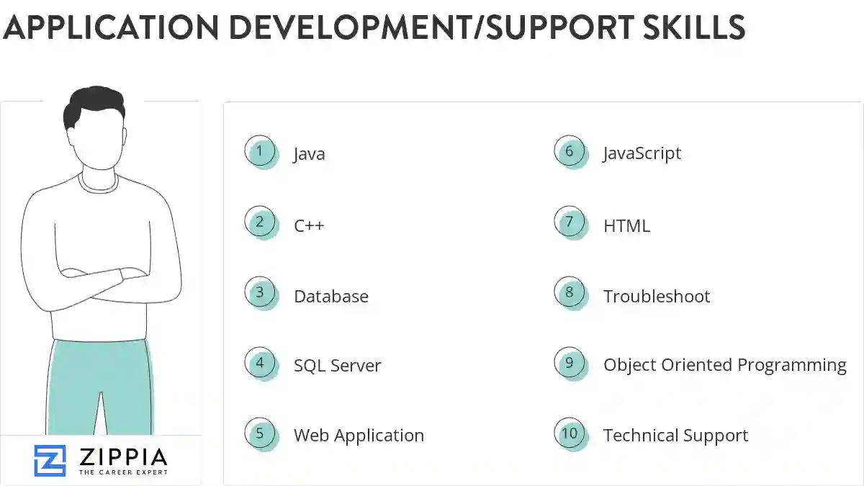Click the numbered circle 9 beside Object Oriented Programming
This screenshot has height=486, width=864.
click(x=570, y=364)
